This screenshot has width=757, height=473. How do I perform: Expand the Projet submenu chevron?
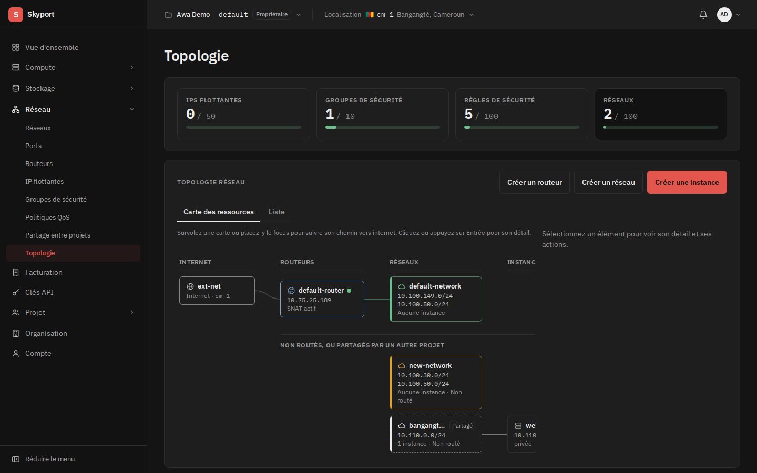(132, 312)
